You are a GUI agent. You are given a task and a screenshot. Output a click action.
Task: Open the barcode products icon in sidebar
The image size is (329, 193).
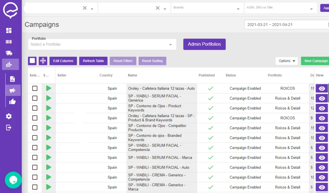click(x=9, y=42)
